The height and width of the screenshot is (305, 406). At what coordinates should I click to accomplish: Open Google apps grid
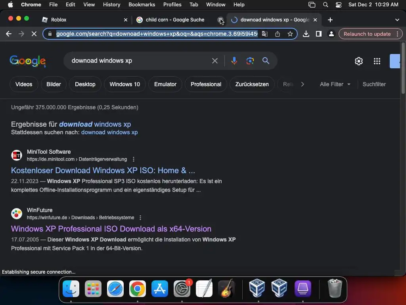[377, 61]
